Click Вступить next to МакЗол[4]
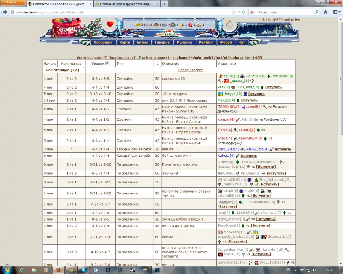Screen dimensions: 343x274 point(249,100)
